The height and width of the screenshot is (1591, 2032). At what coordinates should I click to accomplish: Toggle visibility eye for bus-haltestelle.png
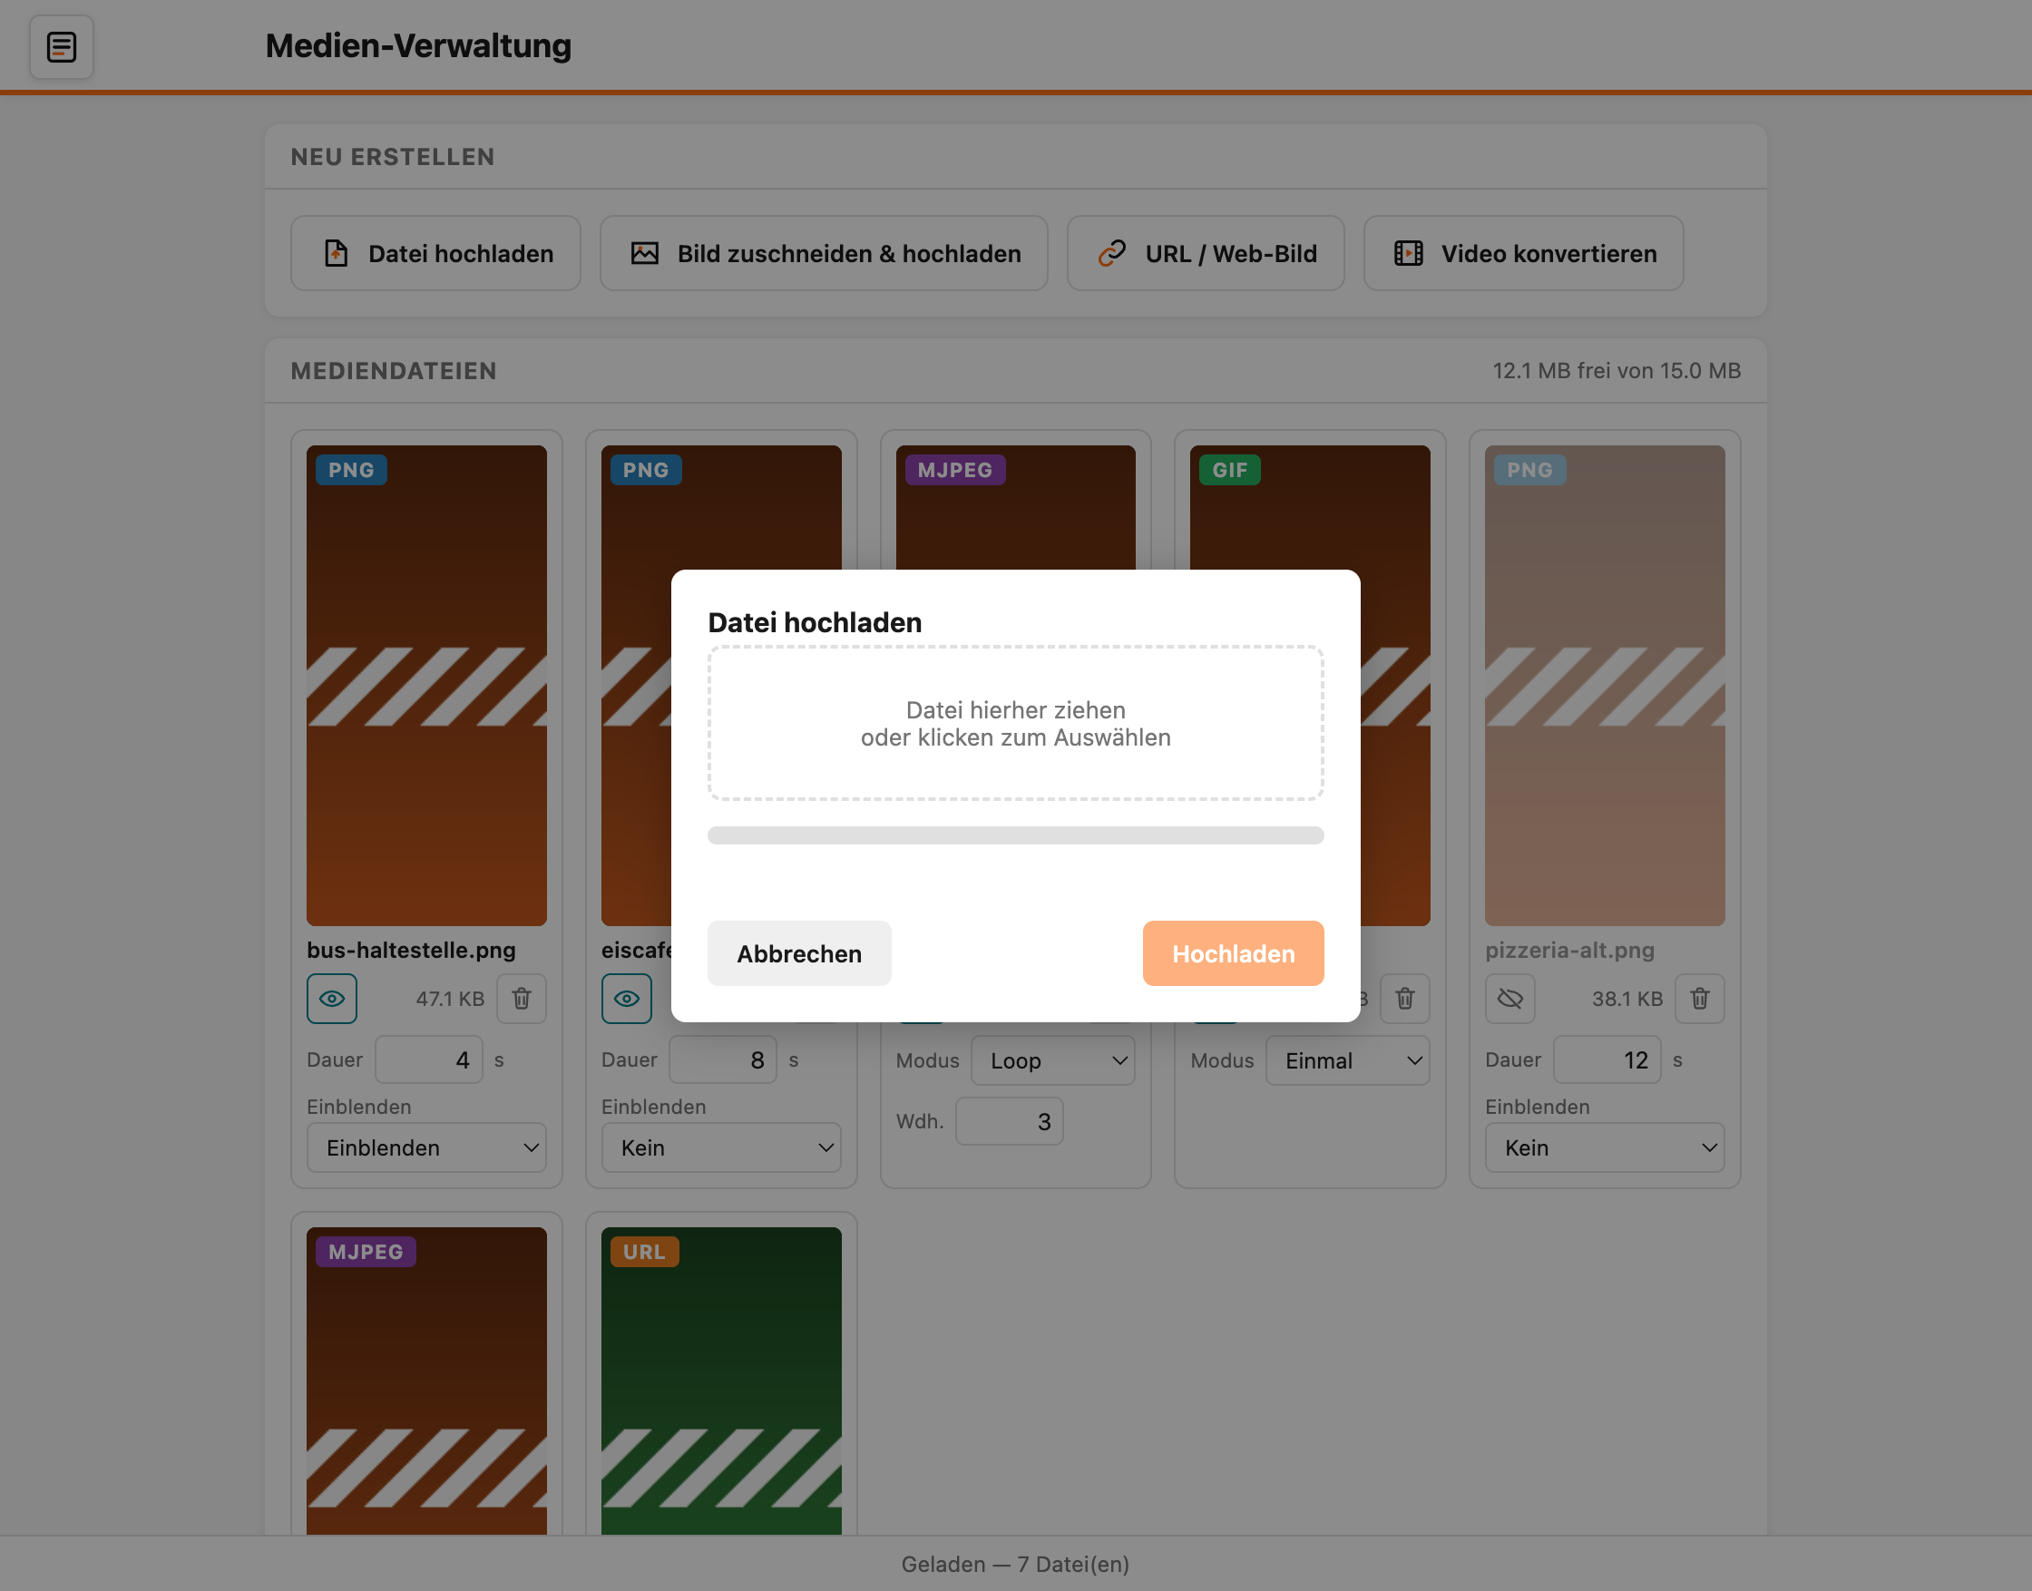332,999
